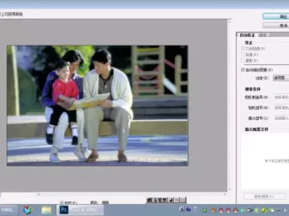The height and width of the screenshot is (216, 289).
Task: Open the folder icon in the taskbar
Action: point(46,210)
